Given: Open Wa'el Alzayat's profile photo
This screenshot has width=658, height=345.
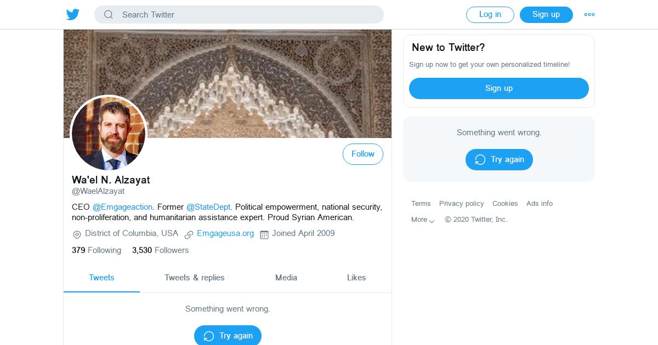Looking at the screenshot, I should pyautogui.click(x=109, y=133).
